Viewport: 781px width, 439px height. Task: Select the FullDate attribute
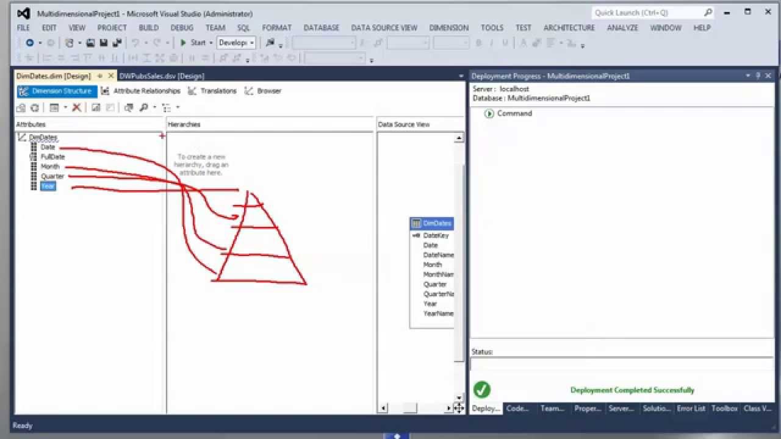[52, 157]
